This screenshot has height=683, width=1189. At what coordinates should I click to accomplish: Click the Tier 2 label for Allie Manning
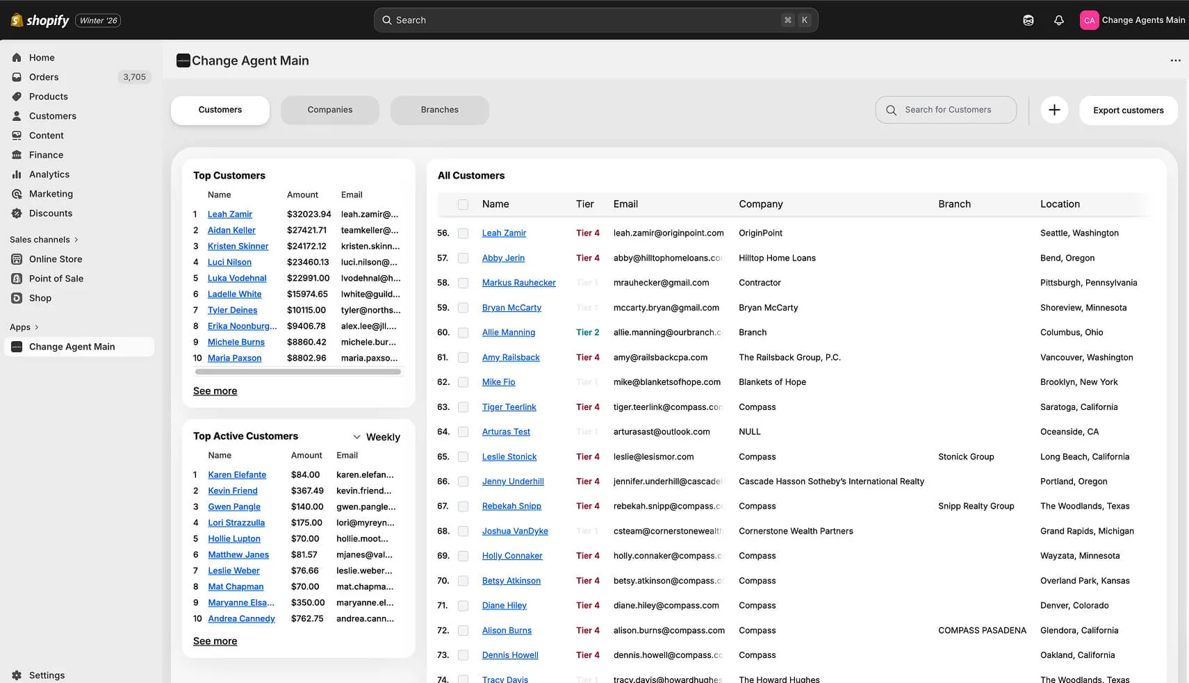[x=587, y=333]
